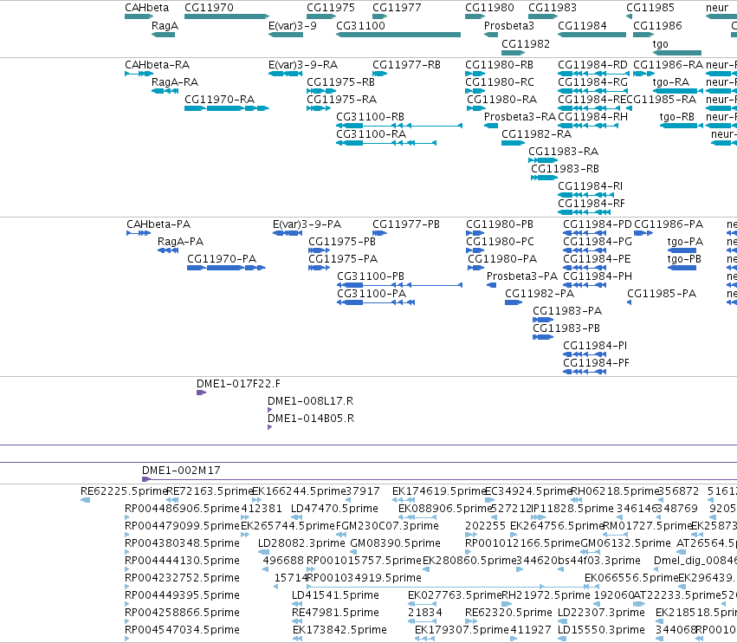Open the CG11975-RB transcript label
This screenshot has width=737, height=643.
[x=340, y=81]
